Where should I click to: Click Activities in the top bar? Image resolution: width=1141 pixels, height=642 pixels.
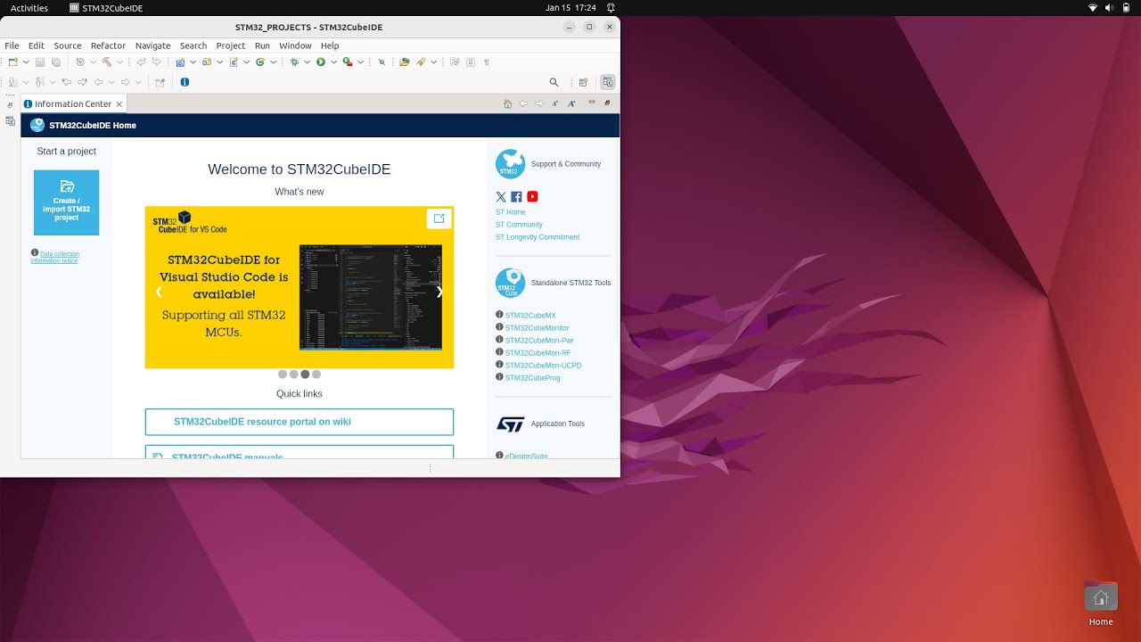click(29, 8)
